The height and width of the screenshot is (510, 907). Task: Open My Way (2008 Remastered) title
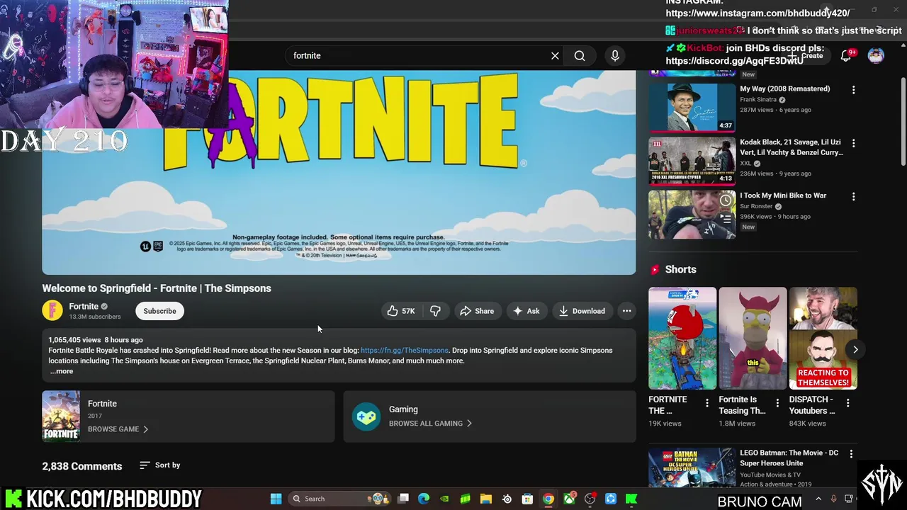click(x=784, y=89)
